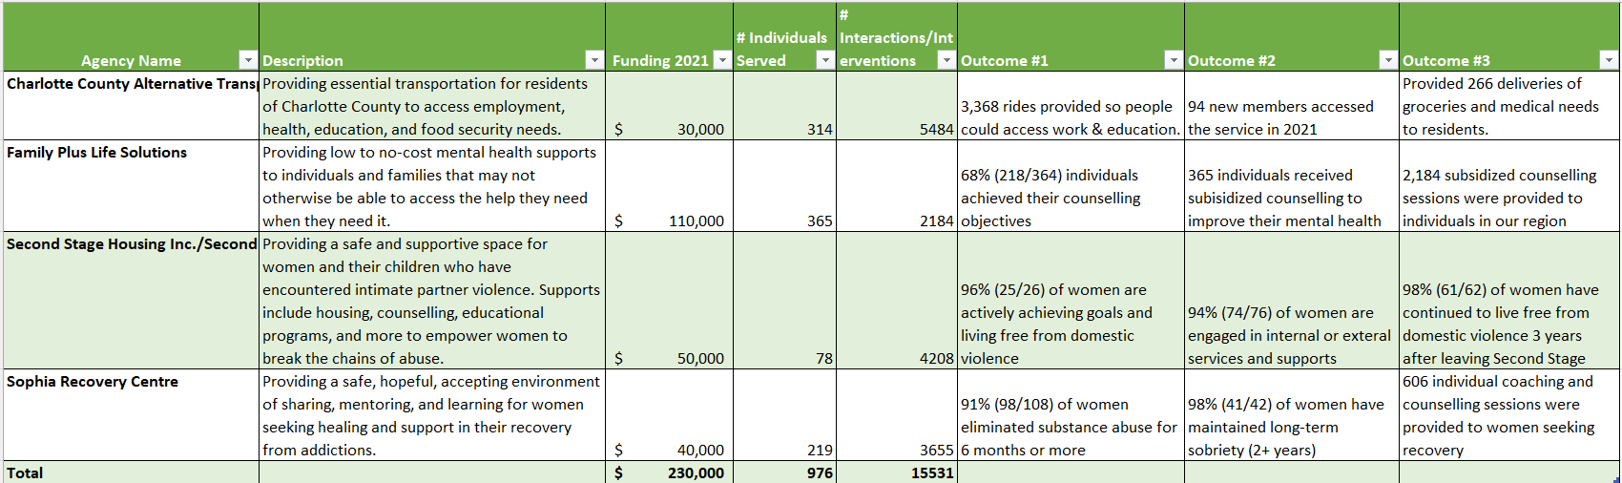Select the 976 total individuals cell
The width and height of the screenshot is (1622, 483).
[784, 472]
